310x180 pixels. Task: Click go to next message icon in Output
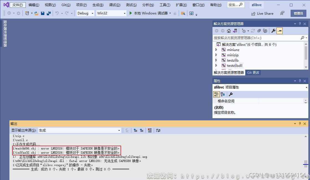142,130
